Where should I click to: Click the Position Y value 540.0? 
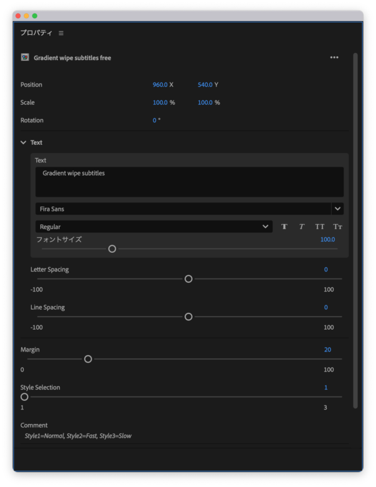(x=205, y=85)
